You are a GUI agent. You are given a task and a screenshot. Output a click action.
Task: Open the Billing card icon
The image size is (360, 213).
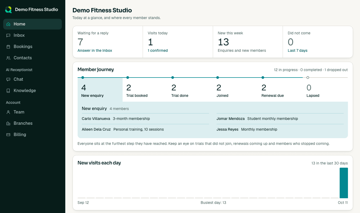click(x=9, y=135)
